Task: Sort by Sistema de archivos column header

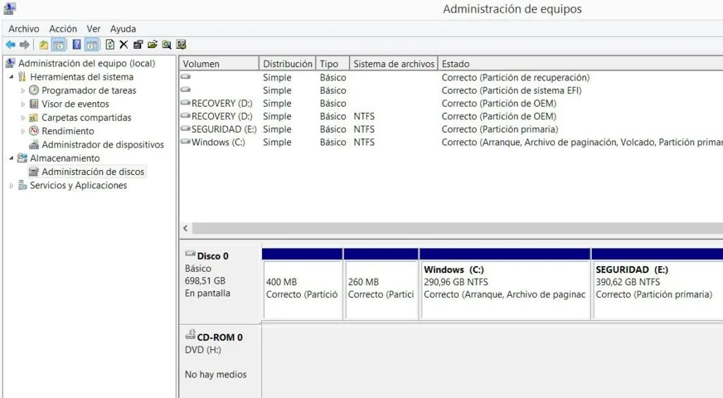Action: (393, 64)
